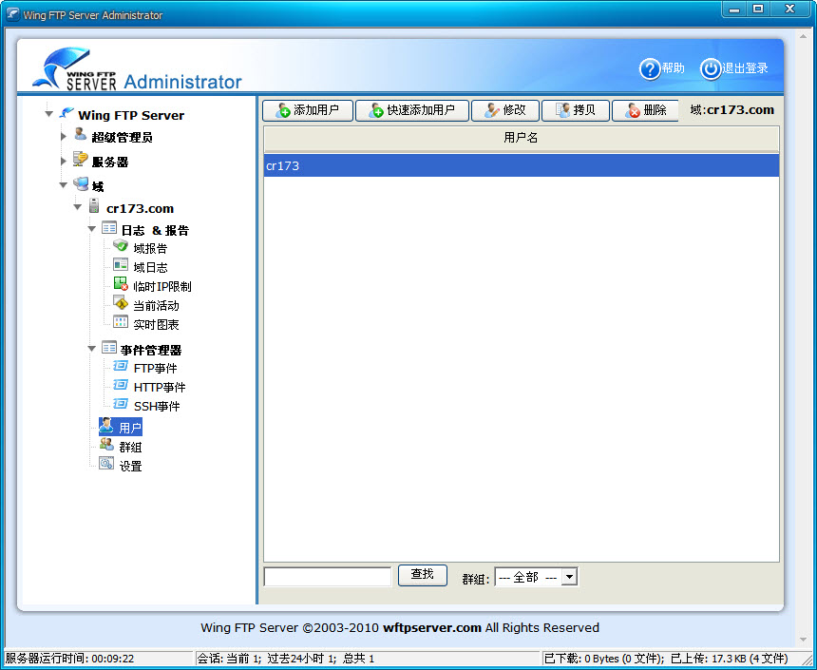
Task: Collapse the 事件管理器 node
Action: pos(92,348)
